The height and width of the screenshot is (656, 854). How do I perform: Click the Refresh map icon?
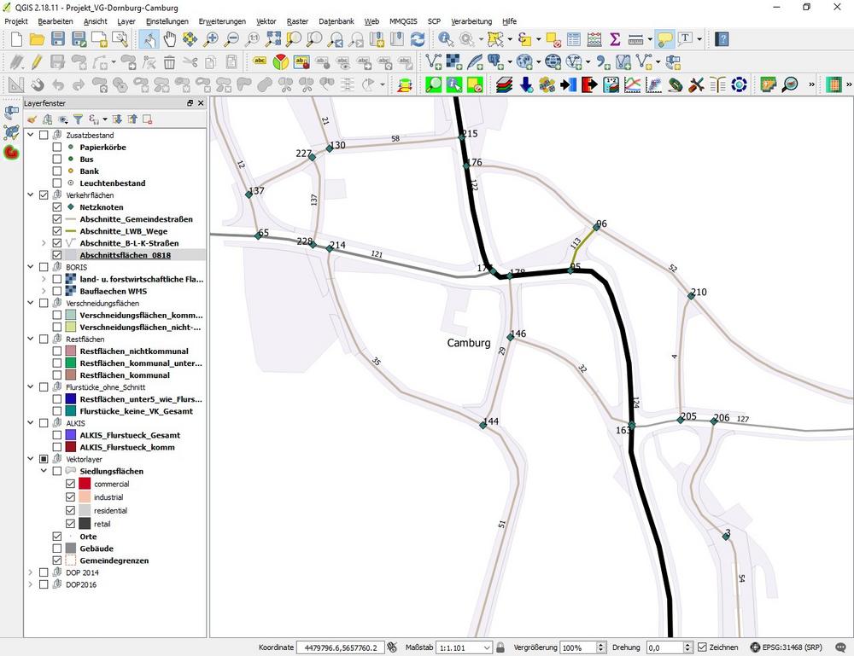(x=418, y=39)
